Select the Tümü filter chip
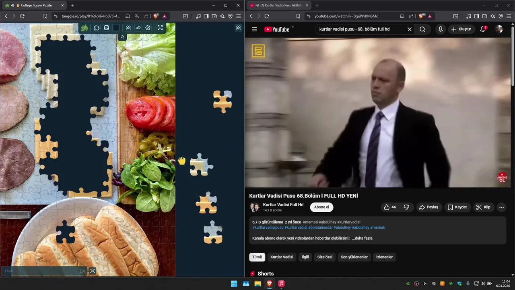 click(257, 257)
